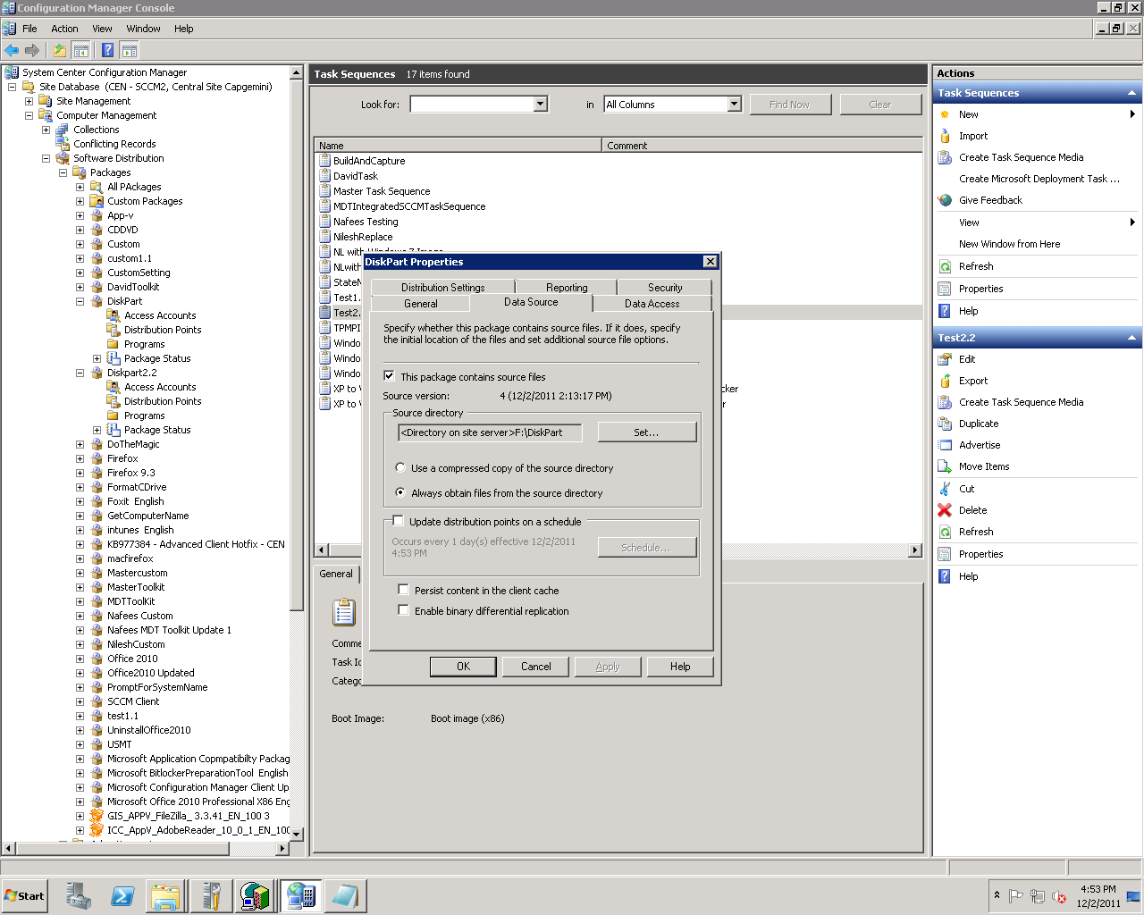Click the Advertise icon in Actions pane
Image resolution: width=1144 pixels, height=915 pixels.
[x=945, y=445]
